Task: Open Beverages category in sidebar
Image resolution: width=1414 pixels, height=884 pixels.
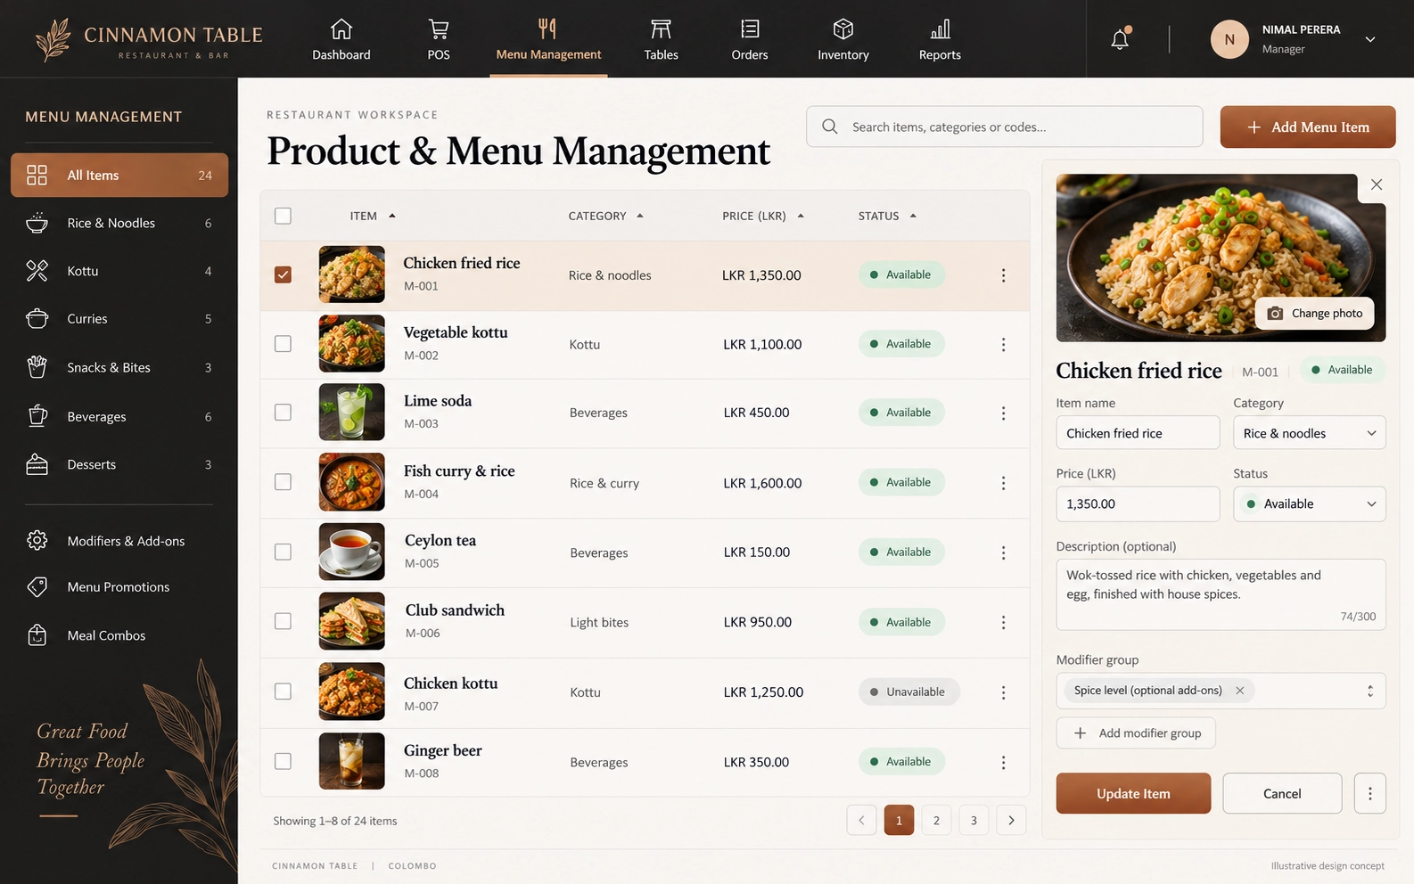Action: pos(119,416)
